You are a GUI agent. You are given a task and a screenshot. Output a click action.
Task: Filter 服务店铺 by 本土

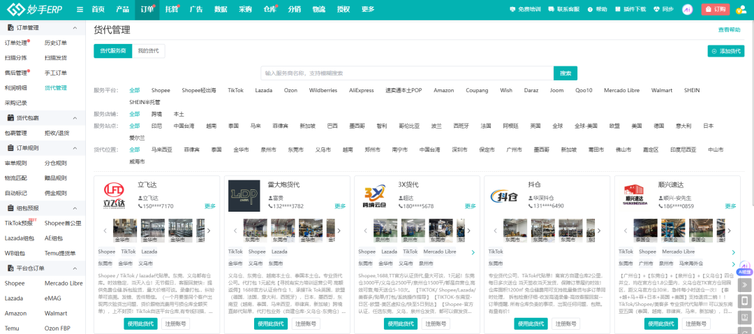point(179,114)
